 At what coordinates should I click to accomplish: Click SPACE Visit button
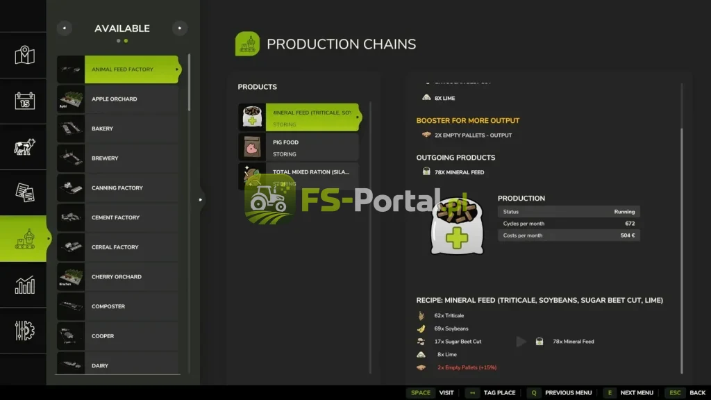click(x=431, y=393)
